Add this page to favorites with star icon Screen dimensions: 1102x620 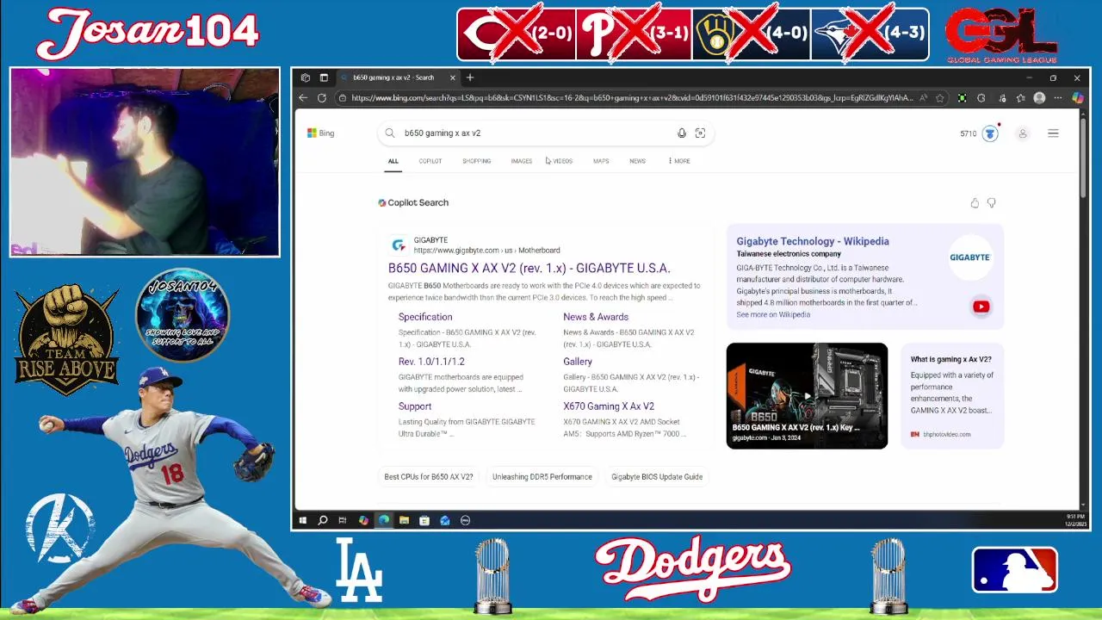pyautogui.click(x=940, y=98)
